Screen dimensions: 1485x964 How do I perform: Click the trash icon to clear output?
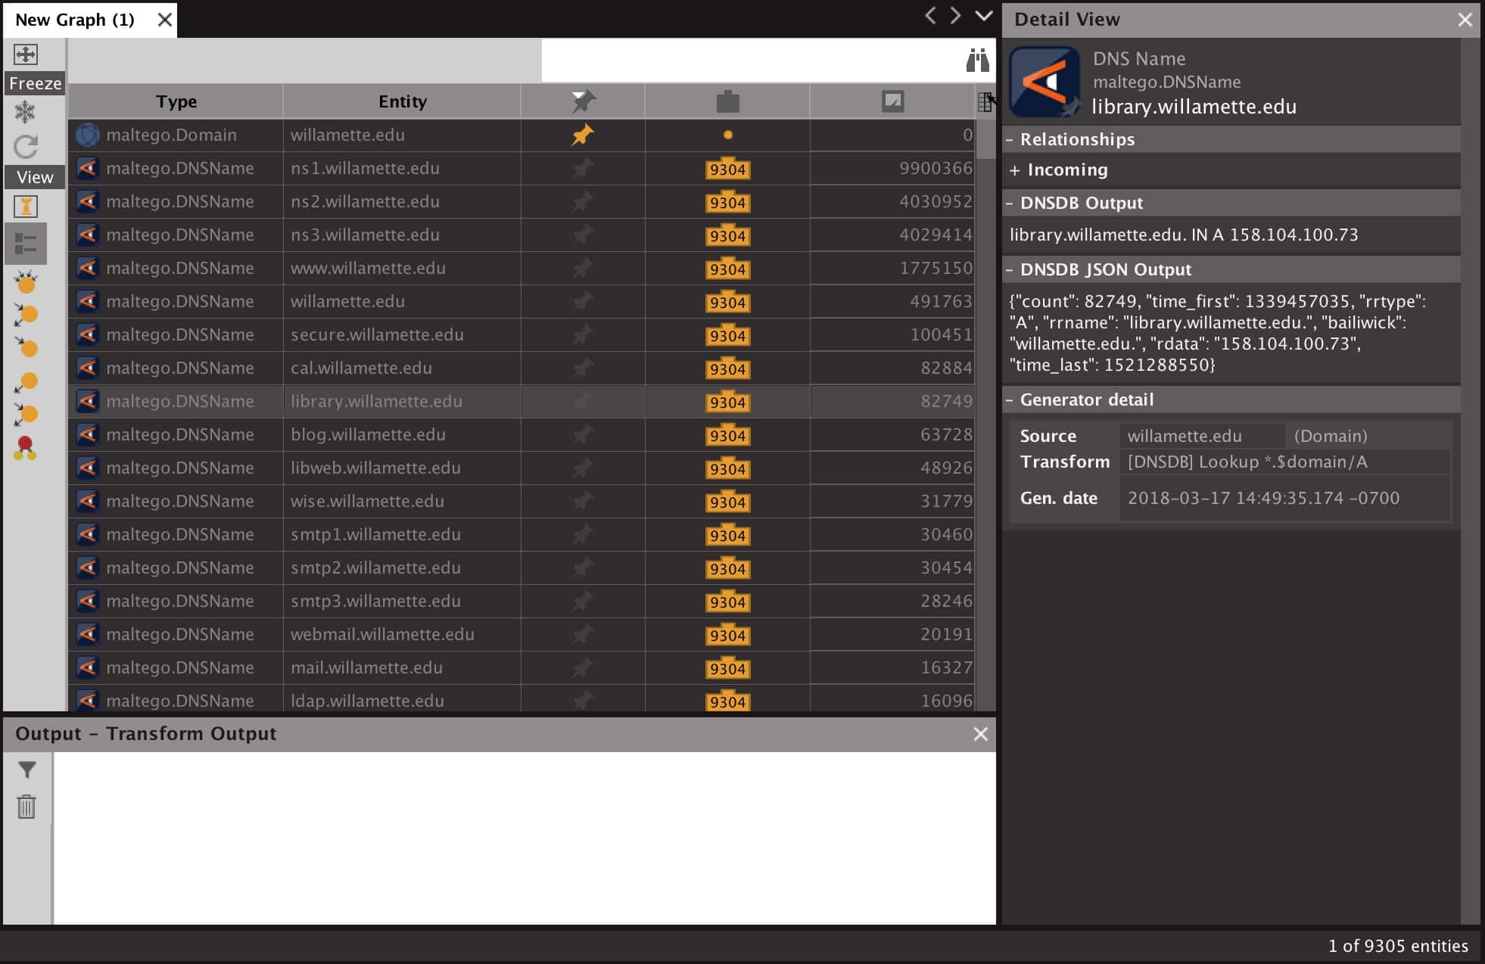(x=26, y=807)
